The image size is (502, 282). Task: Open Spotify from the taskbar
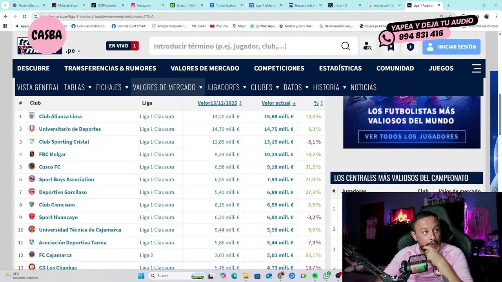tap(315, 276)
